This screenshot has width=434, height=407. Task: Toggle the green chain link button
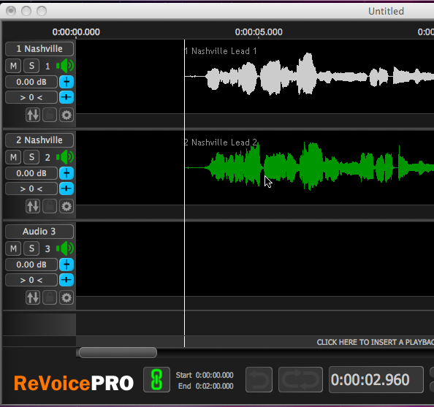coord(156,379)
